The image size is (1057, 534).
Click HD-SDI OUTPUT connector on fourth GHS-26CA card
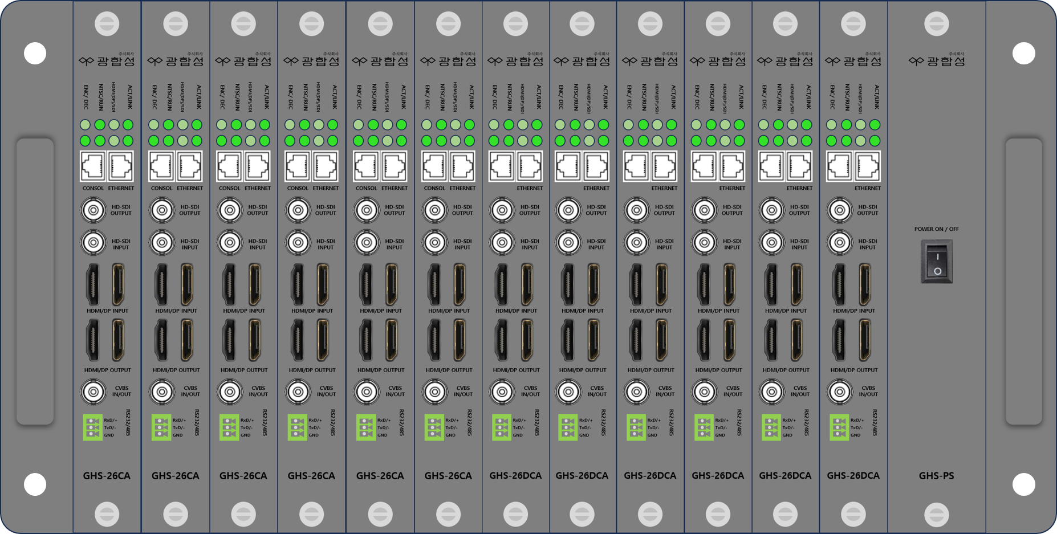tap(298, 210)
